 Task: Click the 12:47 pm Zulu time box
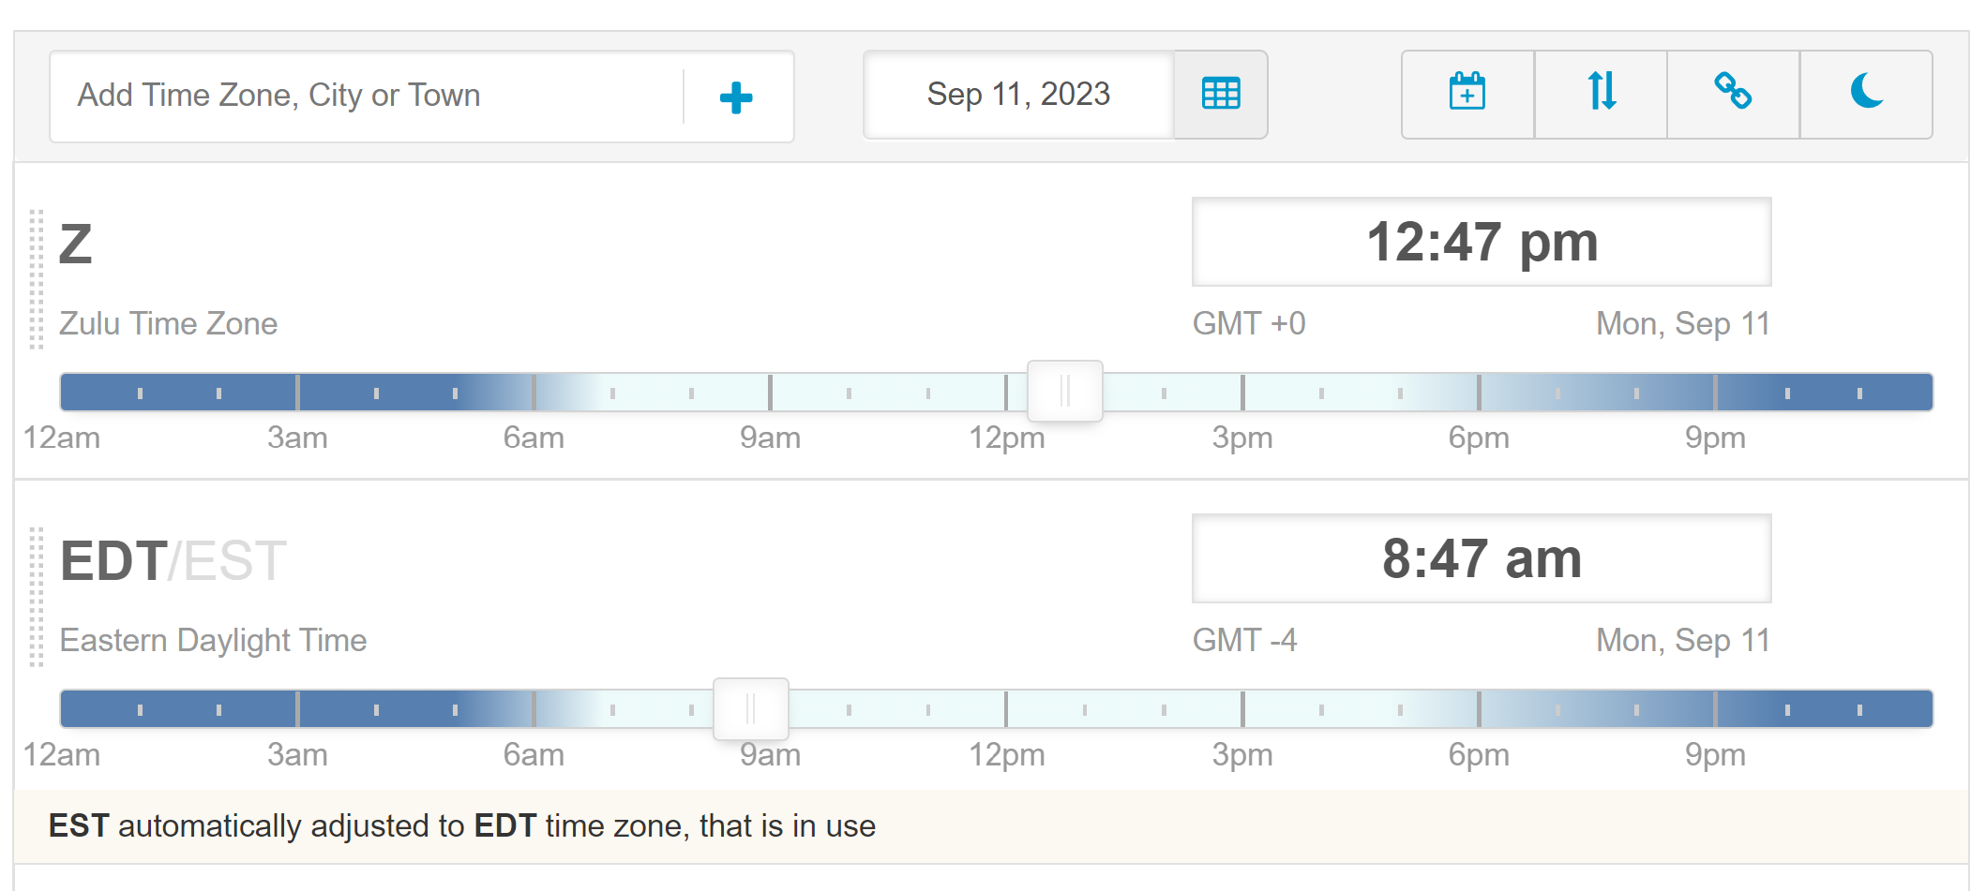coord(1482,242)
